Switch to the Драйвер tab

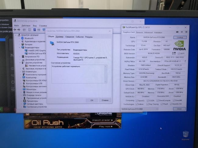pyautogui.click(x=59, y=37)
